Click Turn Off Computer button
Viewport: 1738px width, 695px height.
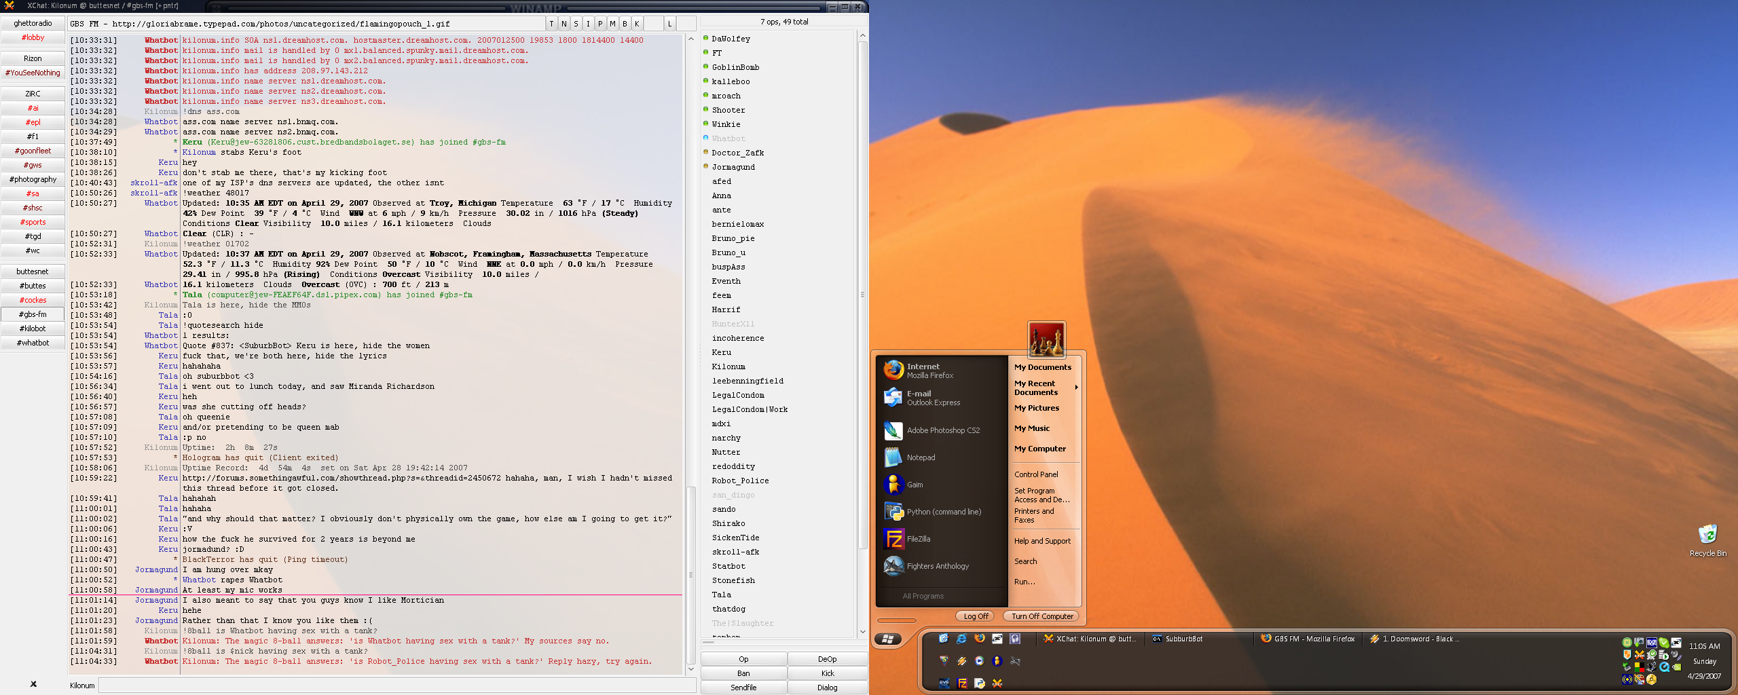pos(1041,616)
